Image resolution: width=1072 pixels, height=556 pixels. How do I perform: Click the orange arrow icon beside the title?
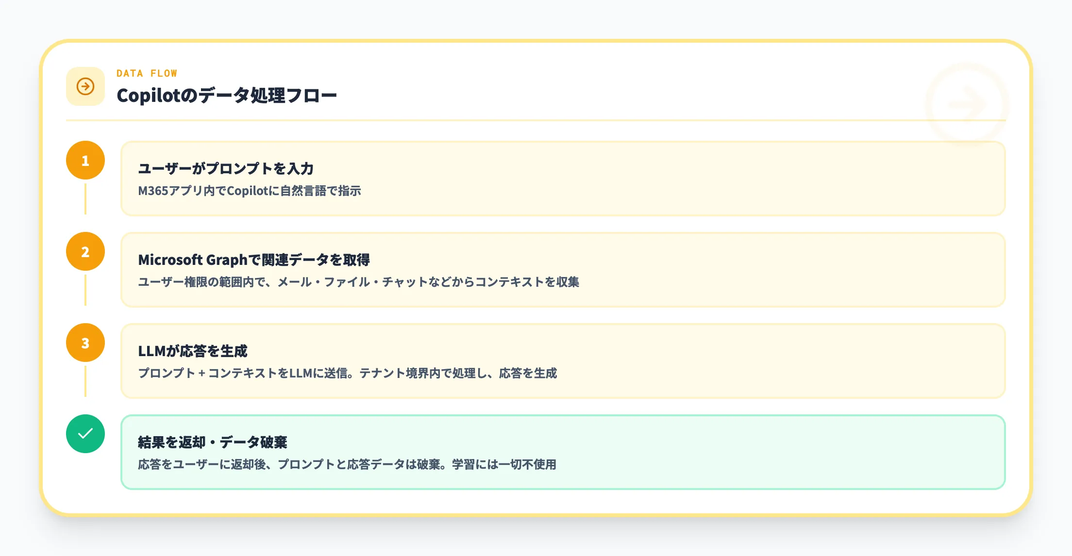[85, 86]
